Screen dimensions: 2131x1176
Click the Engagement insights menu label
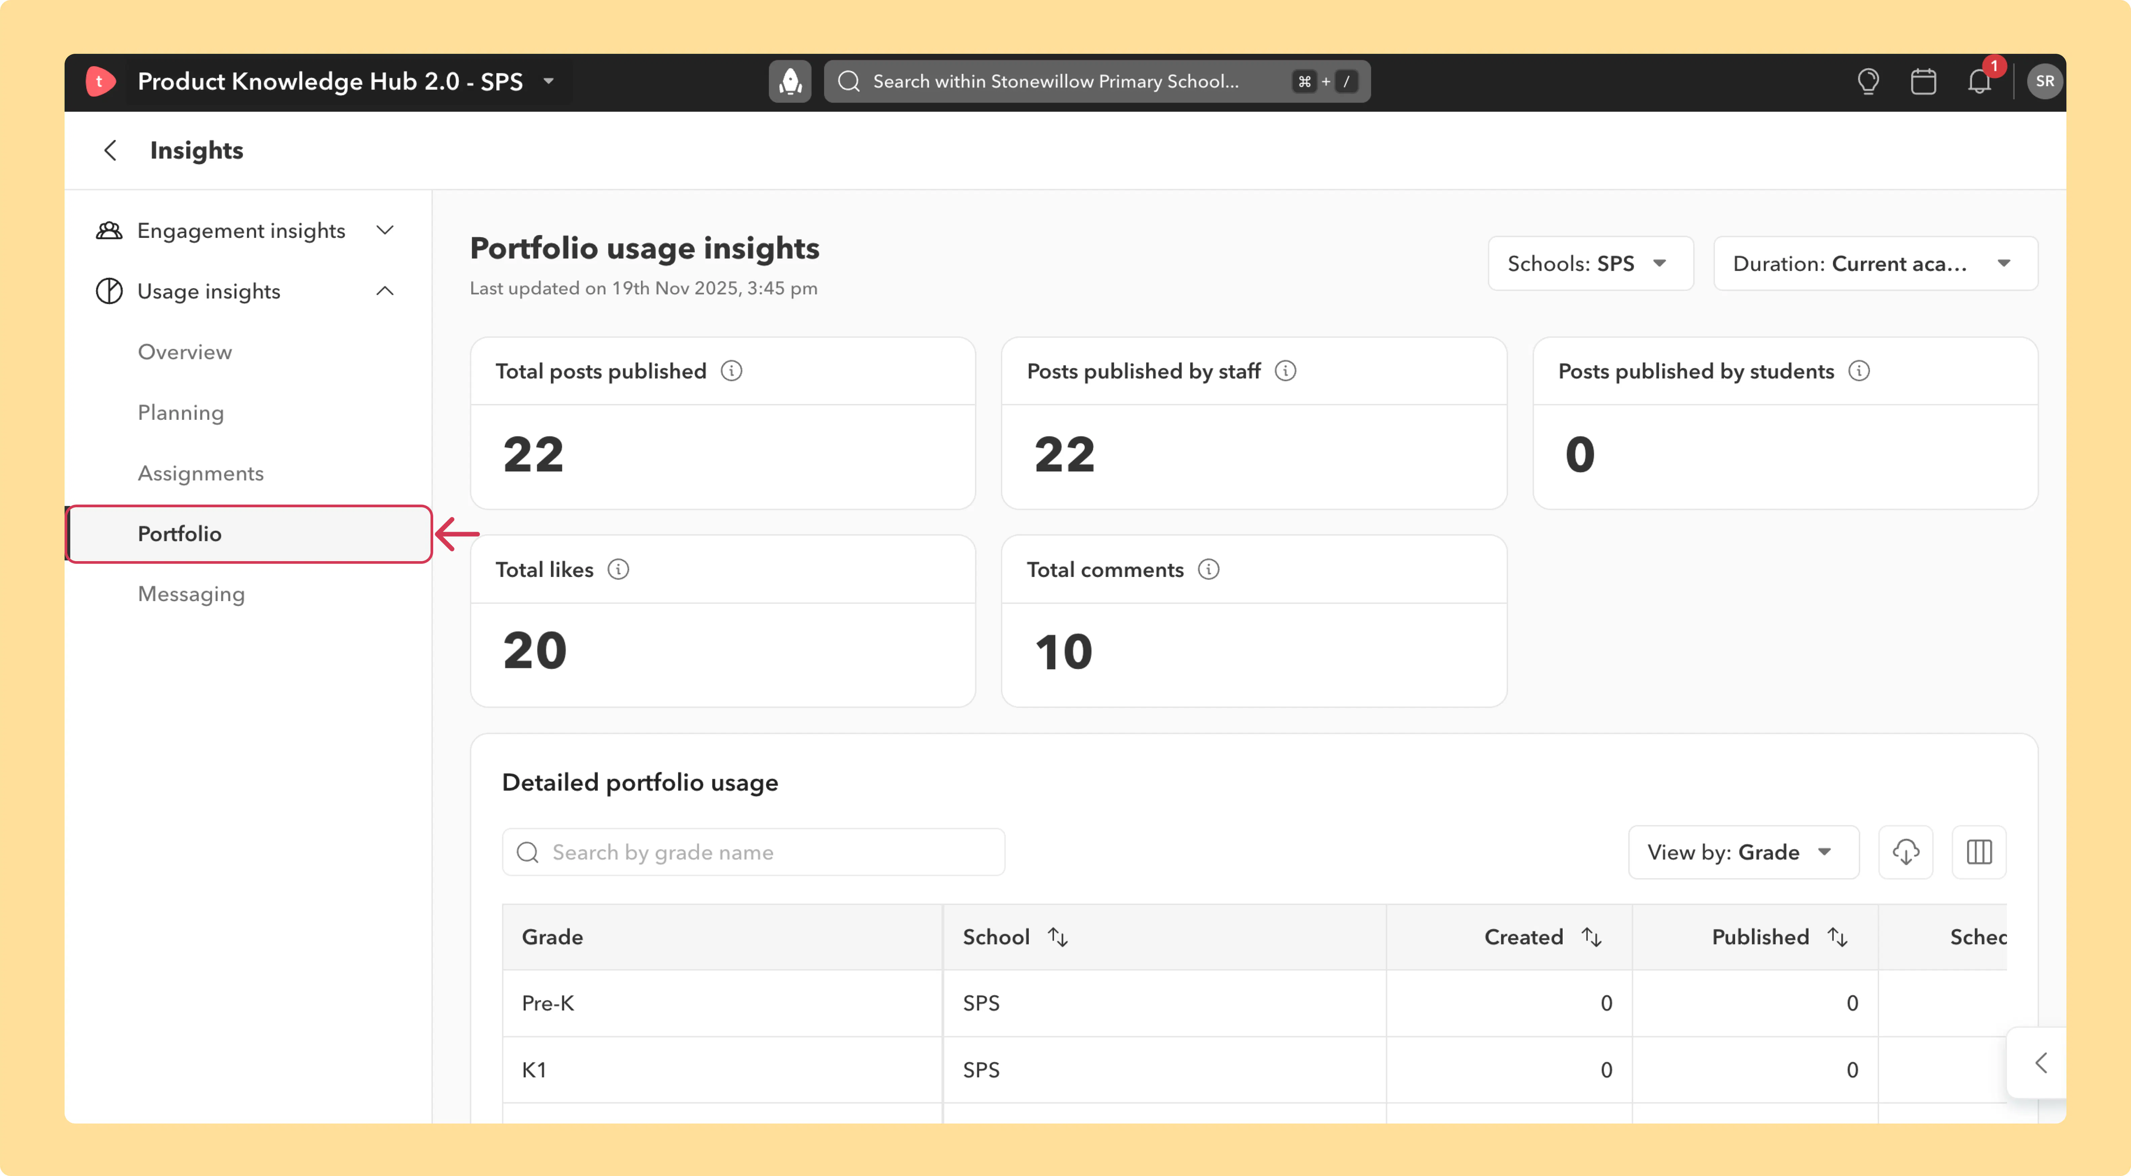tap(241, 231)
